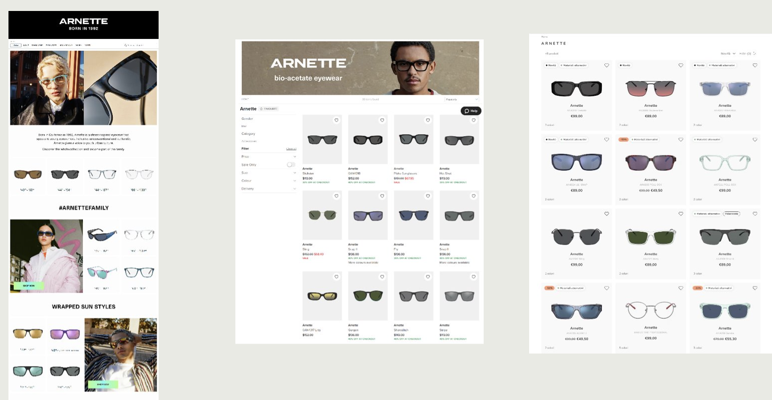
Task: Click the WRAPPED SUN STYLES heading
Action: click(84, 307)
